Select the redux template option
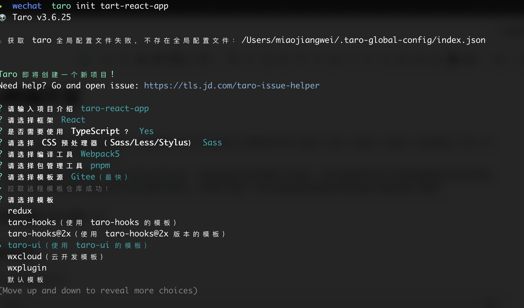The width and height of the screenshot is (524, 308). [x=20, y=211]
